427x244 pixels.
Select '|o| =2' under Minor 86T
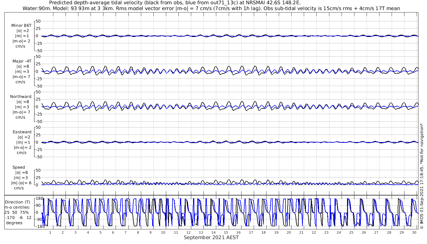[x=23, y=31]
